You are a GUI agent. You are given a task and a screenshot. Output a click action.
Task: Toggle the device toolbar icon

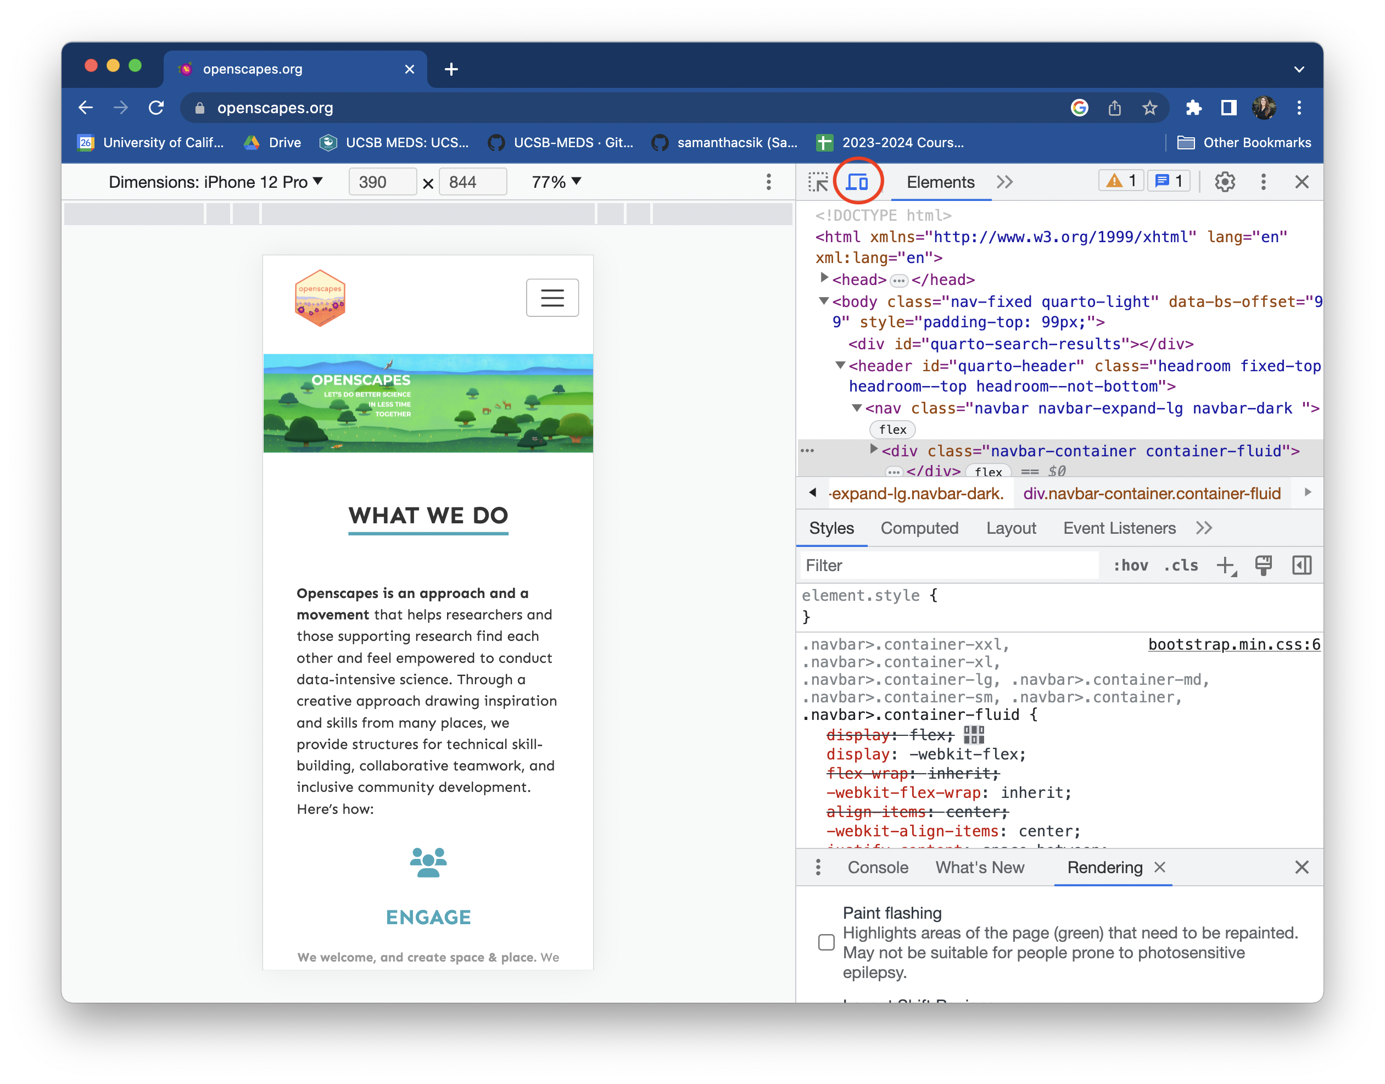(858, 182)
